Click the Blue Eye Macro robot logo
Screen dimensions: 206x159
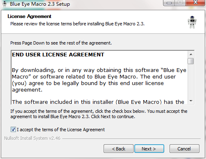[192, 22]
